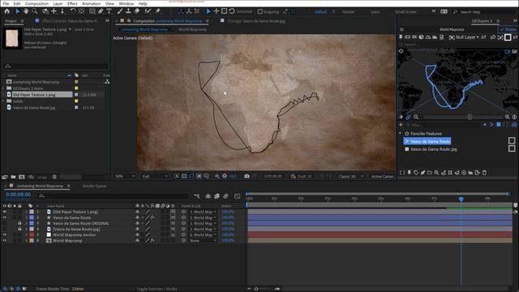Open the File menu
Viewport: 519px width, 292px height.
coord(6,3)
